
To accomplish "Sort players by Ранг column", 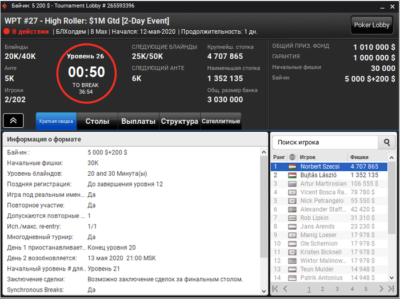I will click(279, 157).
